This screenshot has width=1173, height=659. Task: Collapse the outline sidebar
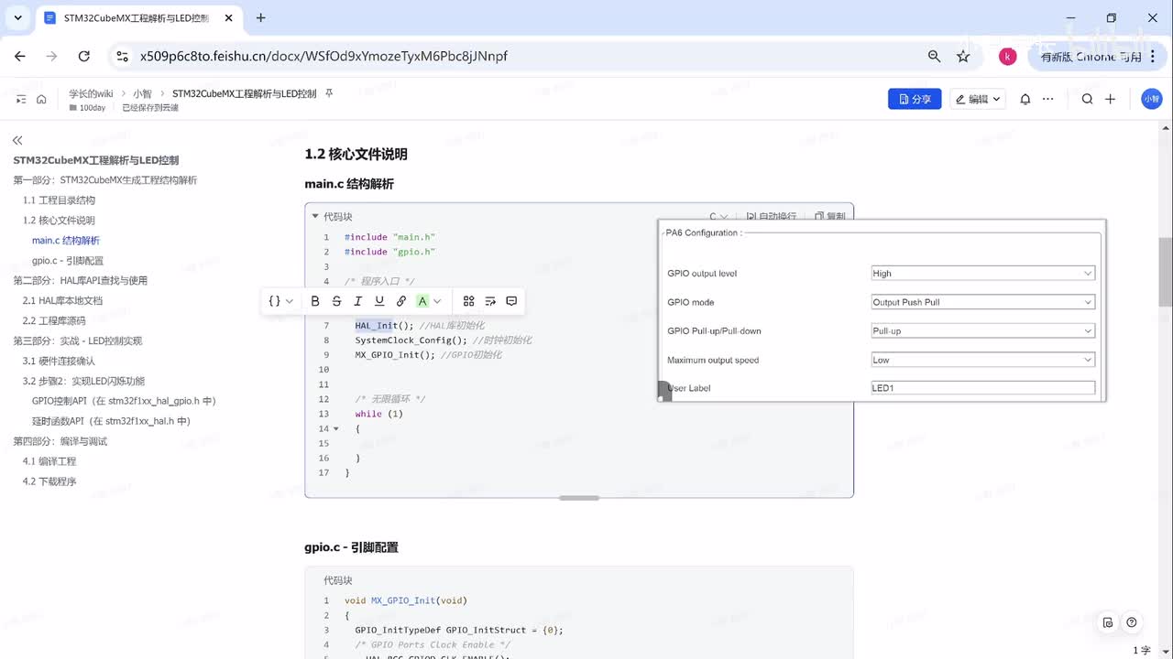[x=17, y=140]
